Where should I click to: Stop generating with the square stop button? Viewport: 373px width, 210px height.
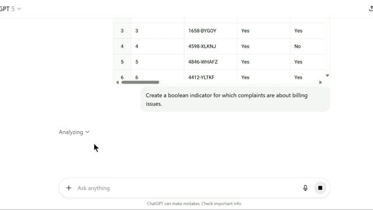click(320, 188)
